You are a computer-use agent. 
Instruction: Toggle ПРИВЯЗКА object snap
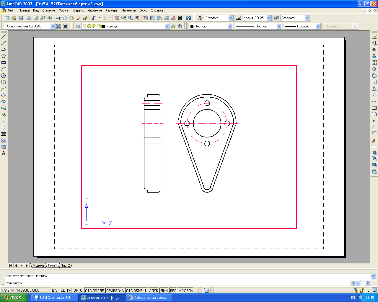tap(115, 290)
